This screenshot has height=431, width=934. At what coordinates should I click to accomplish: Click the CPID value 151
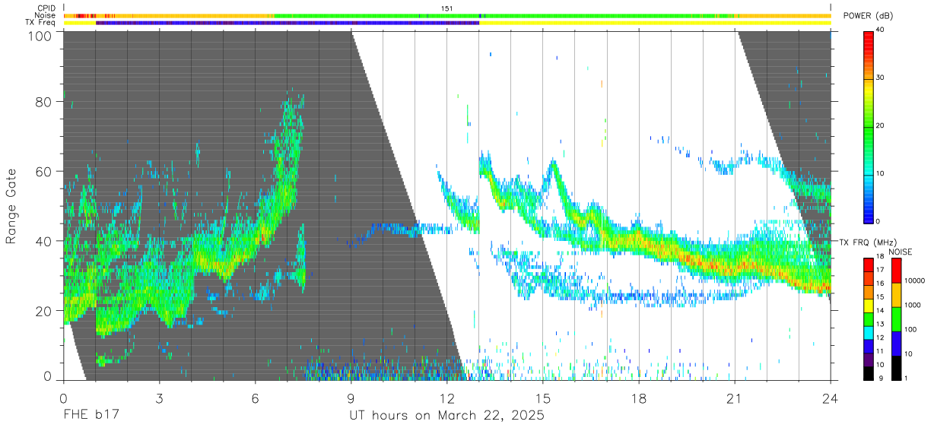(x=446, y=8)
